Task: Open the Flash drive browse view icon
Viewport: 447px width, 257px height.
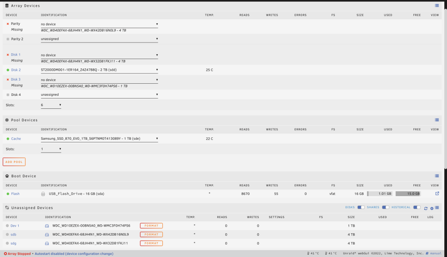Action: [x=437, y=193]
